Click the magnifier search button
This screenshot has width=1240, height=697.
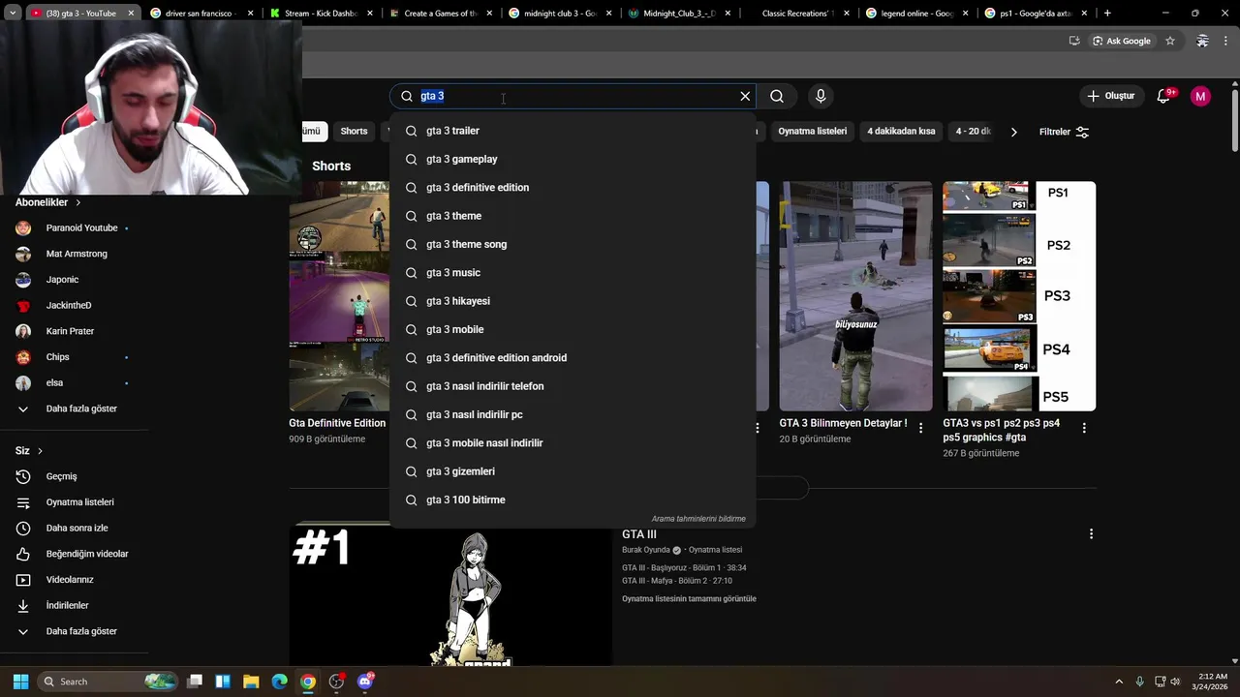777,96
